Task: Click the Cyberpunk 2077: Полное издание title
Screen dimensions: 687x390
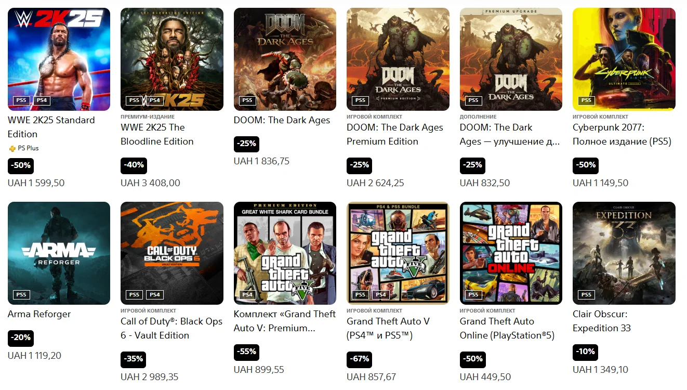Action: (x=622, y=134)
